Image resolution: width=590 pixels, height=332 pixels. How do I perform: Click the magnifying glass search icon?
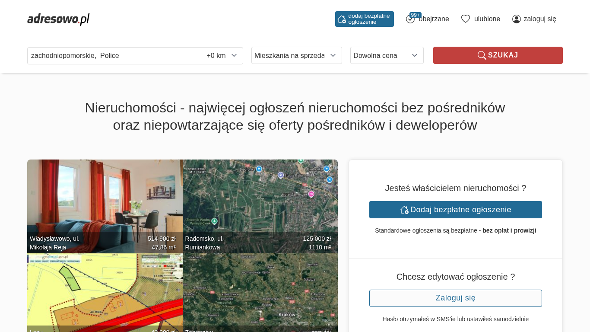[482, 55]
